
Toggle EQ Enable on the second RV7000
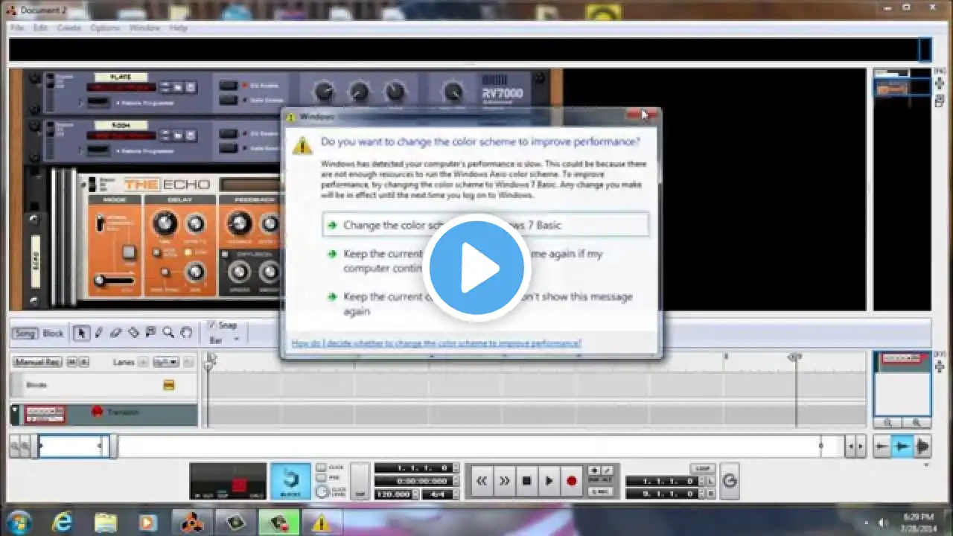click(x=229, y=134)
